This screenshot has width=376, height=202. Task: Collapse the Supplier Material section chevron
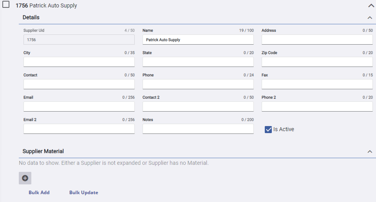pos(369,151)
